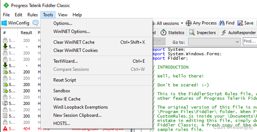Screen dimensions: 257x132
Task: Click Reset Script menu item
Action: tap(65, 80)
